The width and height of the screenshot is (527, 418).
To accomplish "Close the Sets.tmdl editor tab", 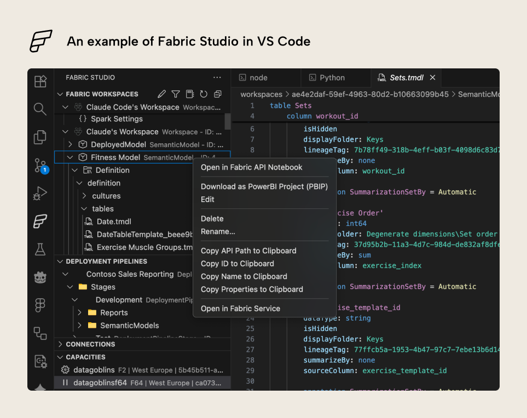I will click(x=432, y=78).
